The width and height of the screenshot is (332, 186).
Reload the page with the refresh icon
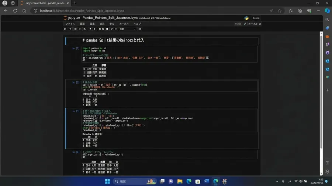15,11
